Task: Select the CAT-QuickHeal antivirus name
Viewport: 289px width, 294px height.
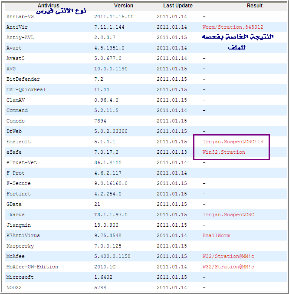Action: pyautogui.click(x=26, y=89)
